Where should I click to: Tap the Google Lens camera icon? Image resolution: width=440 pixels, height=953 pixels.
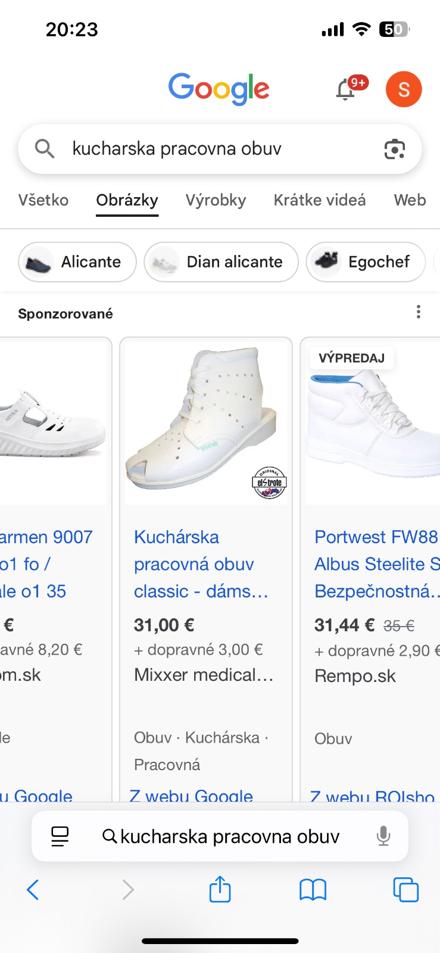(x=394, y=149)
